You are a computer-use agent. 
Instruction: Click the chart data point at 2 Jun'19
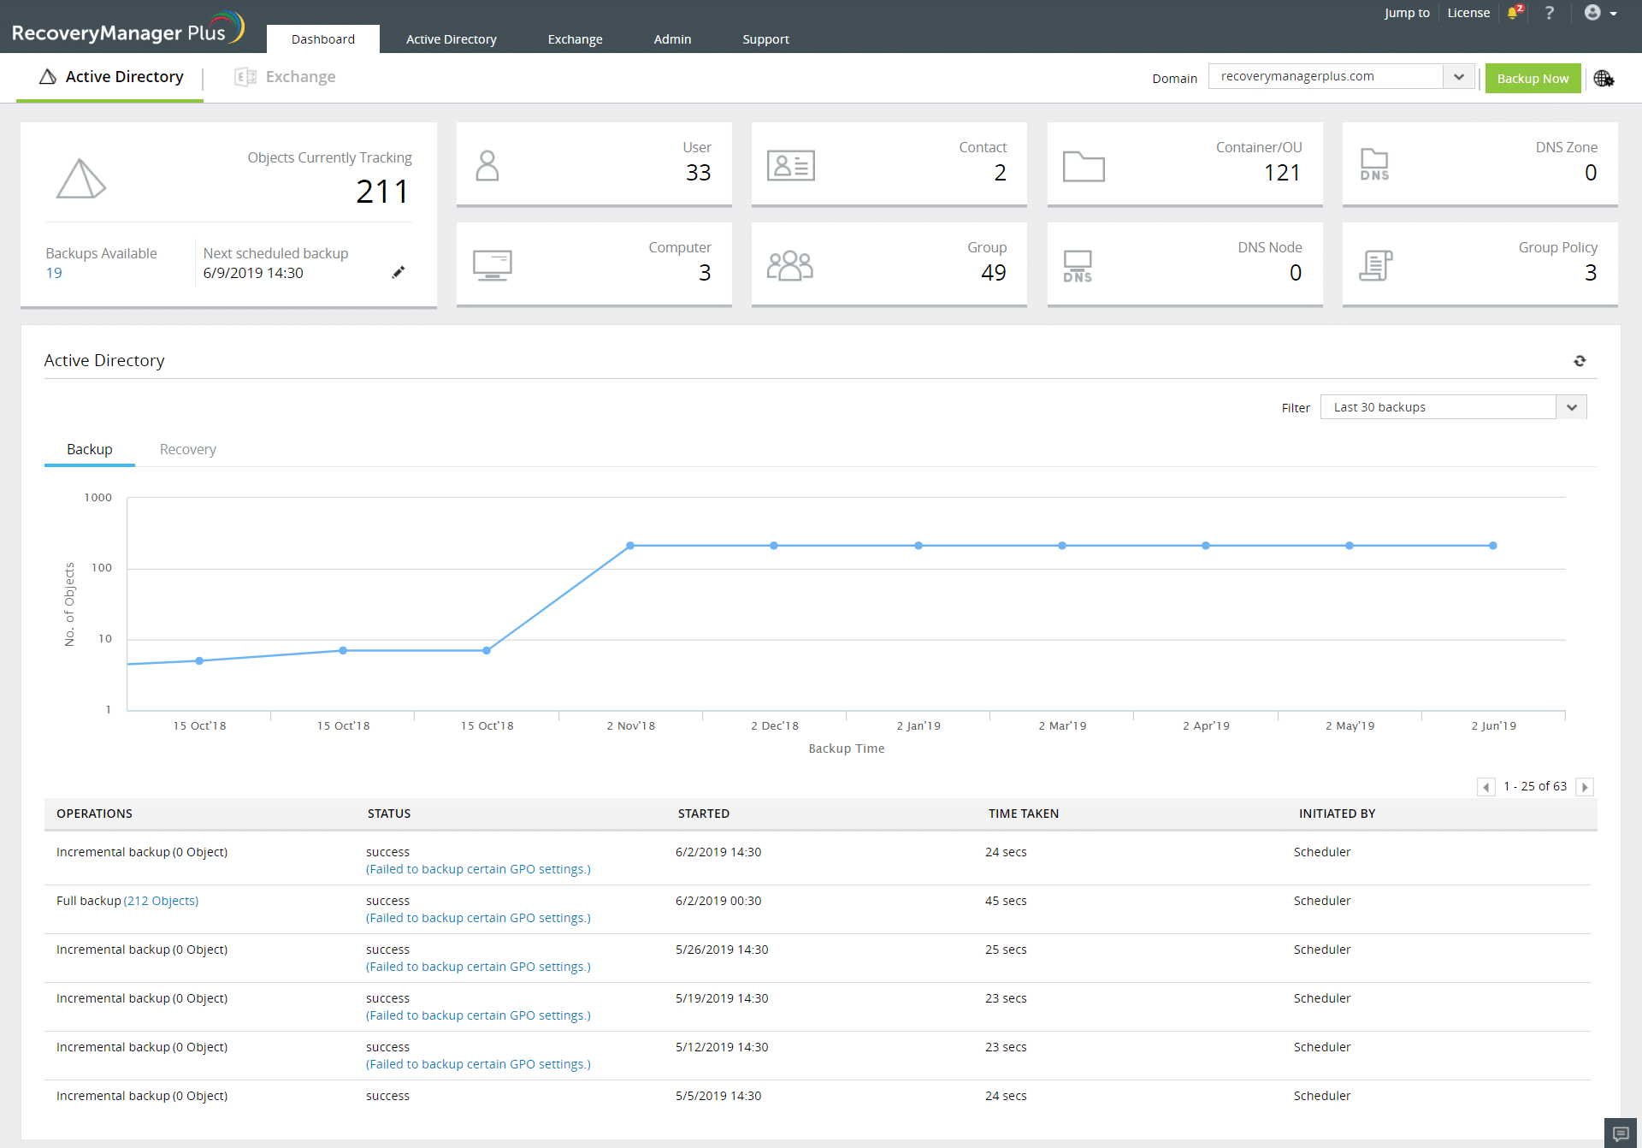1493,546
